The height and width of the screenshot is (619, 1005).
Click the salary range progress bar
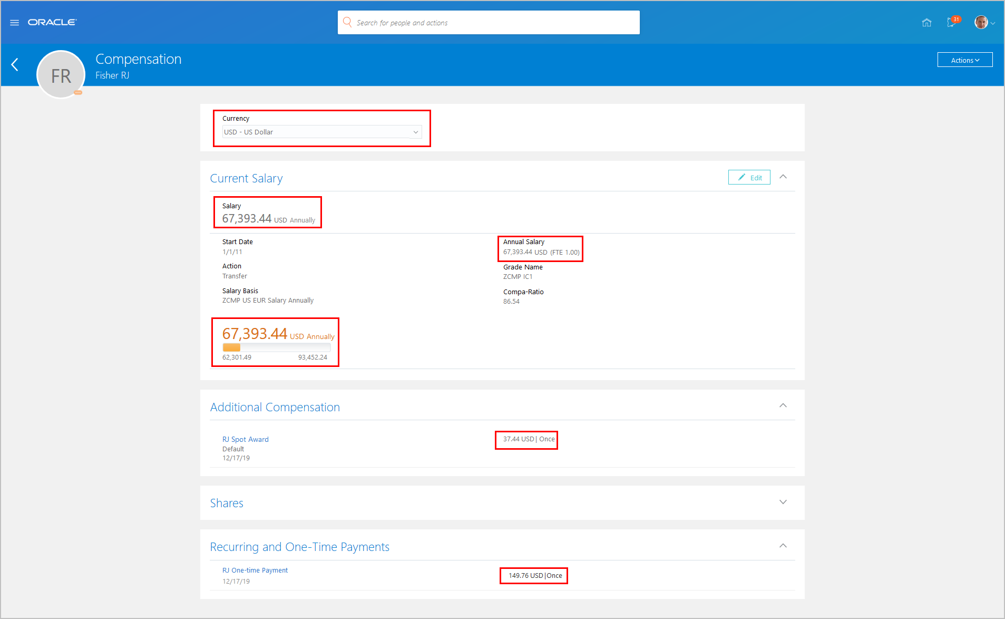[x=276, y=347]
